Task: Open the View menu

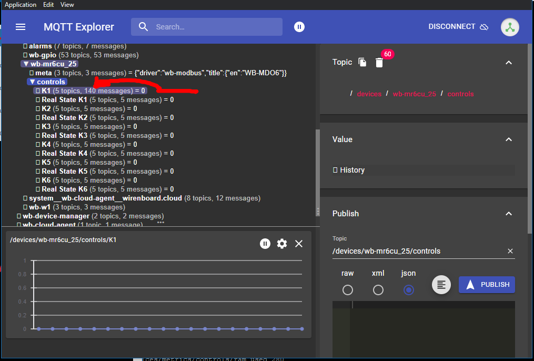Action: (x=67, y=5)
